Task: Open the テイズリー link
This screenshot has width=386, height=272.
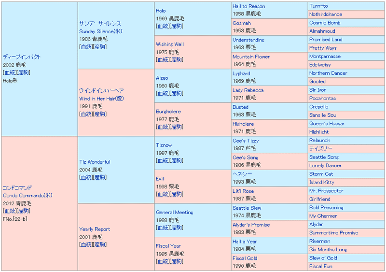Action: (x=321, y=149)
